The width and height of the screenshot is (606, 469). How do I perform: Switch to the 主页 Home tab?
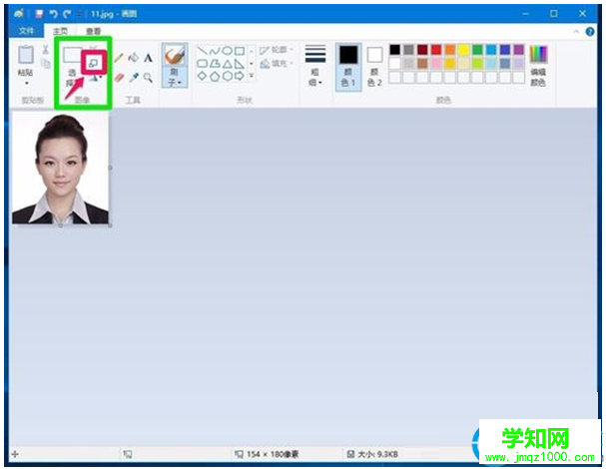(x=60, y=31)
